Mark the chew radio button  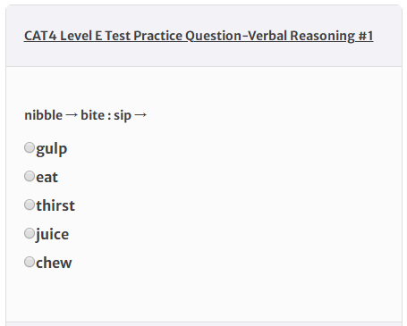[30, 262]
